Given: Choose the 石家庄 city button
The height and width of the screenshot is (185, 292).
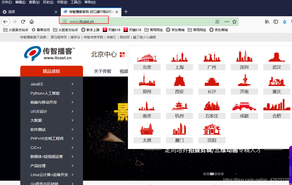Looking at the screenshot, I should [212, 116].
